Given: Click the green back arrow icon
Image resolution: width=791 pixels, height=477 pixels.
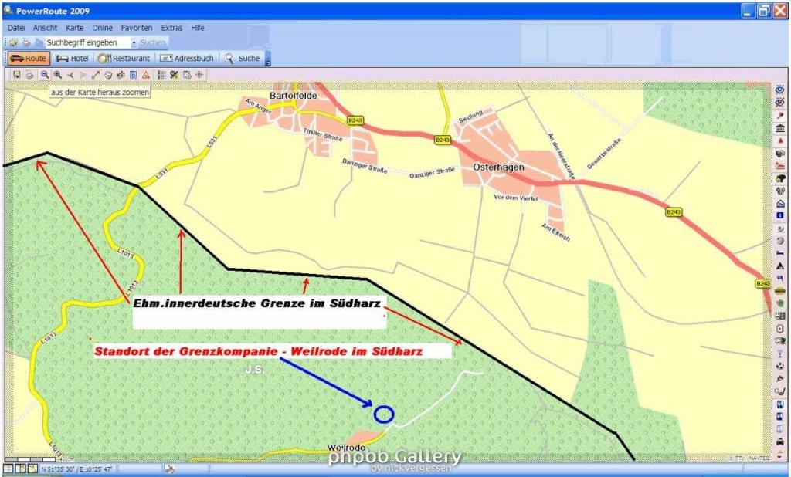Looking at the screenshot, I should 70,75.
